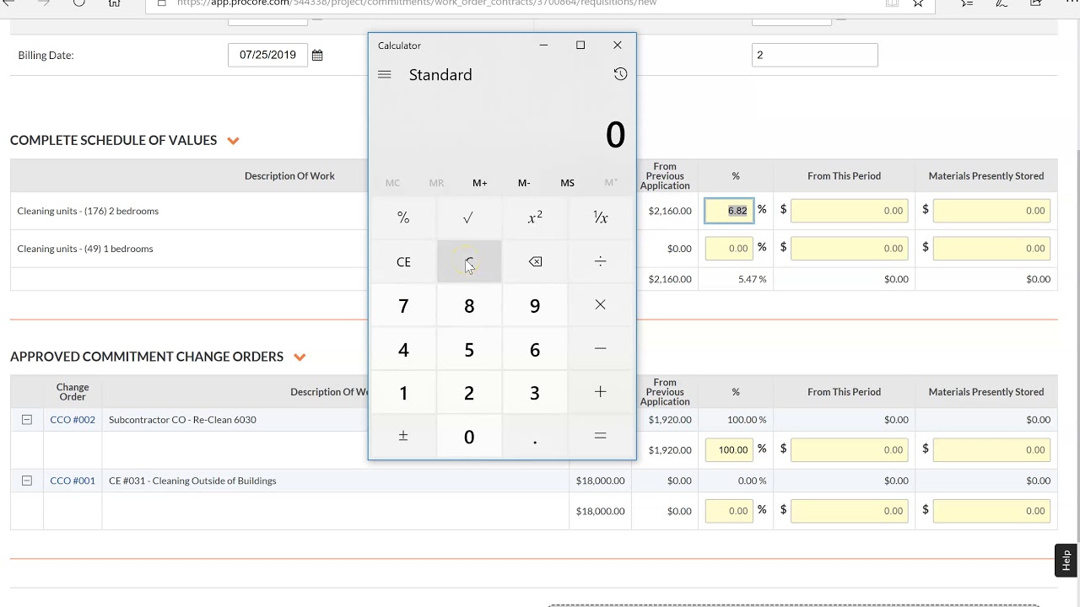Click digit 5 on the calculator
Image resolution: width=1080 pixels, height=607 pixels.
[469, 349]
